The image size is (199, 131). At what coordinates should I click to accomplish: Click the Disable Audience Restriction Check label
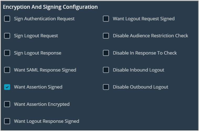tap(150, 36)
